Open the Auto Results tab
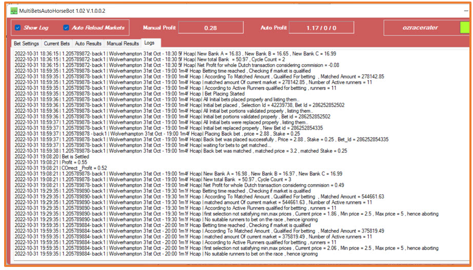The image size is (473, 270). pyautogui.click(x=88, y=44)
